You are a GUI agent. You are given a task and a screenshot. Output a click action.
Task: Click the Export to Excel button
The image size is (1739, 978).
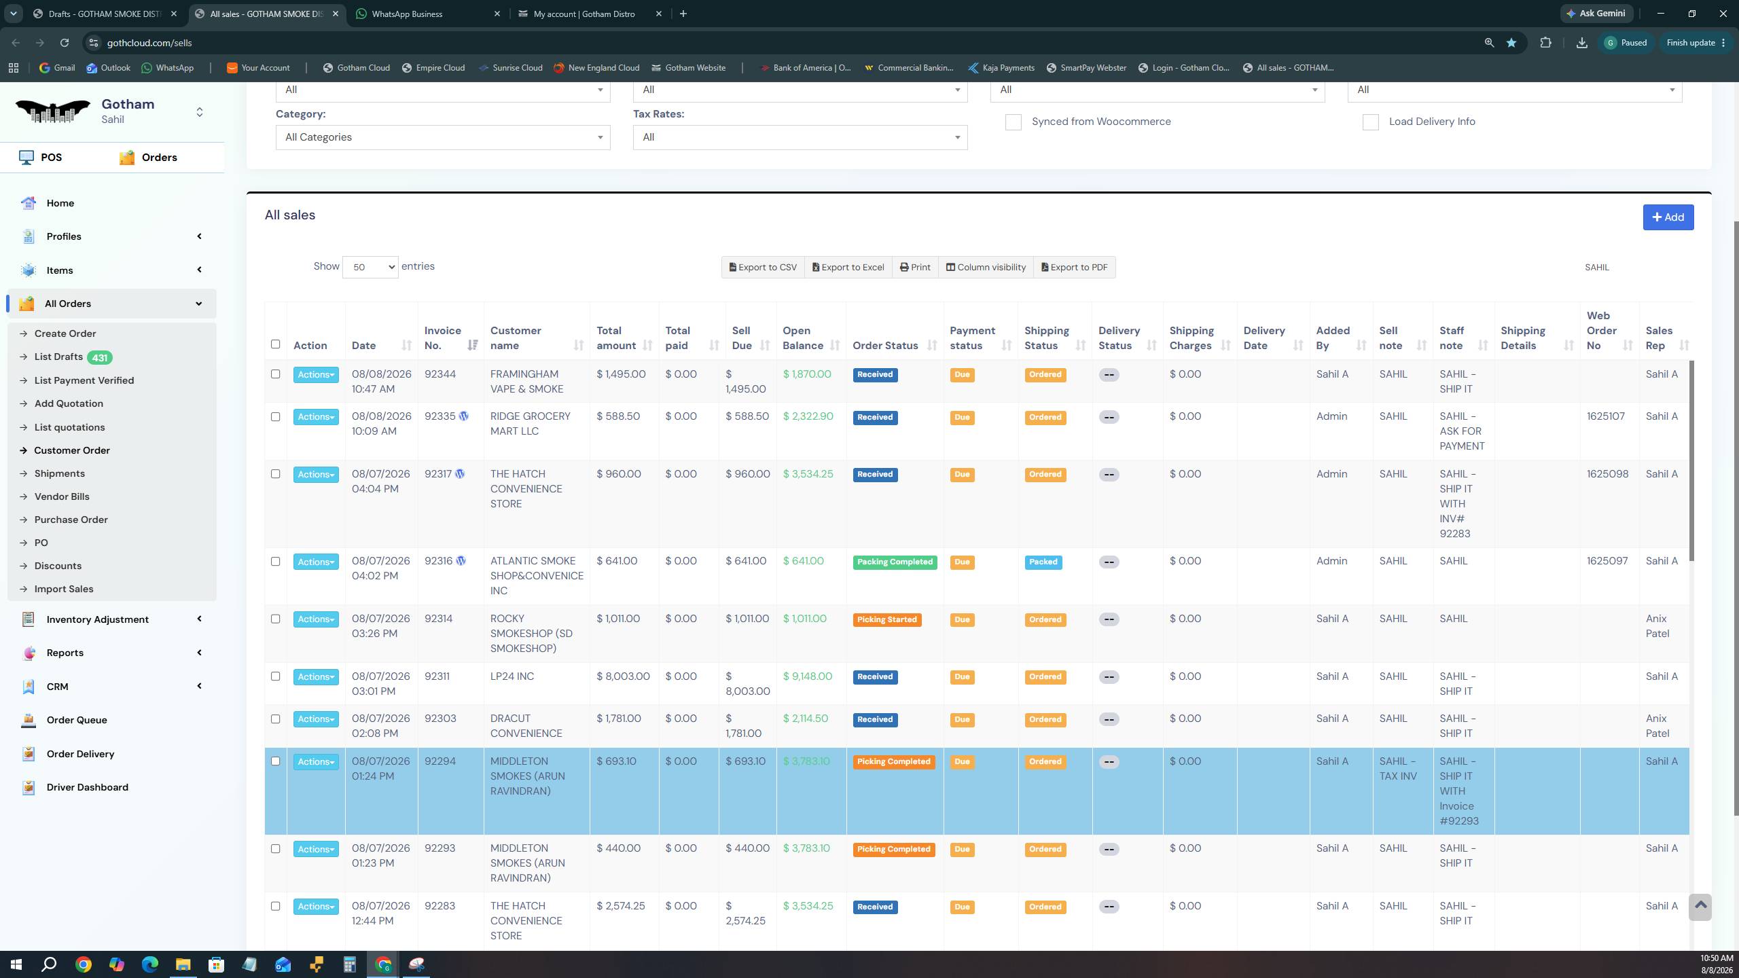(x=848, y=267)
